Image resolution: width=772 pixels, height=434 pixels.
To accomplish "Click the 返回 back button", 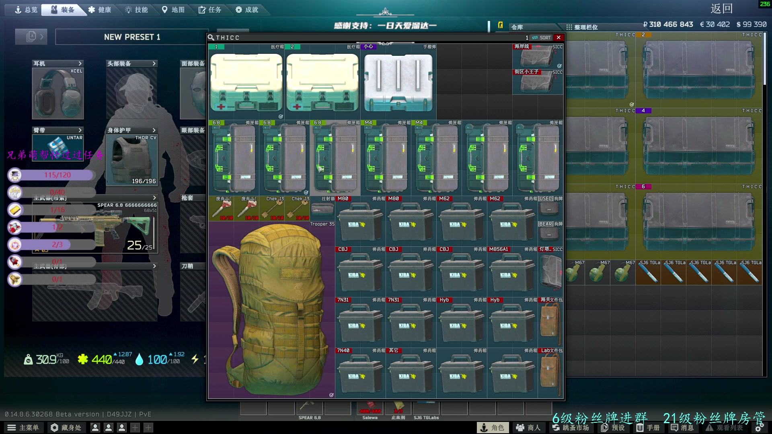I will [722, 9].
